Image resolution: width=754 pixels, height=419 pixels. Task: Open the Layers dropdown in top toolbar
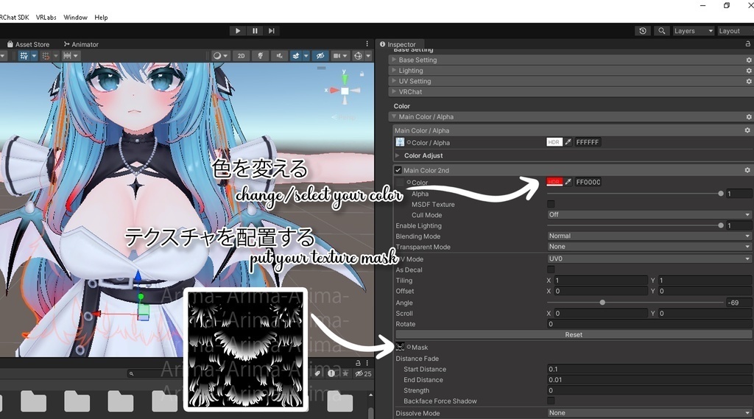tap(694, 31)
